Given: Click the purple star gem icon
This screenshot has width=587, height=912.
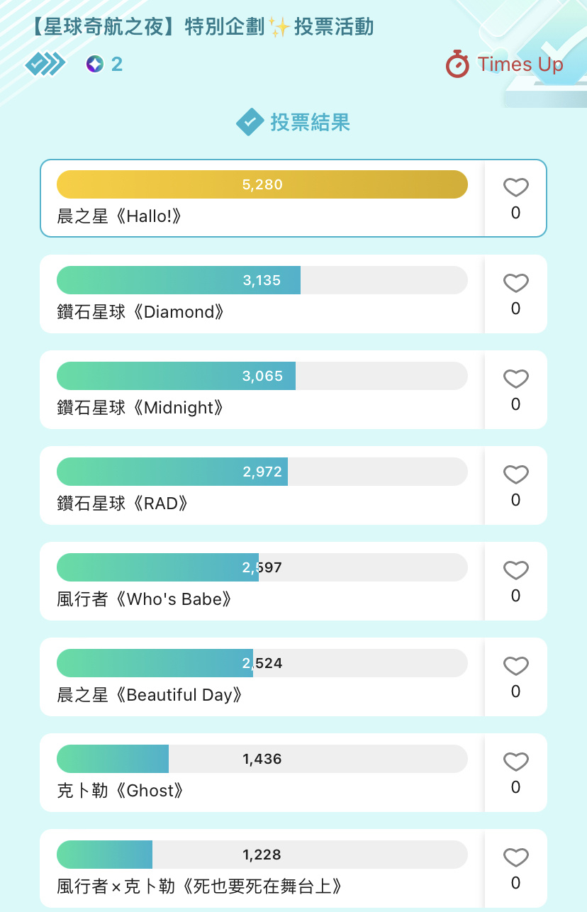Looking at the screenshot, I should (94, 65).
